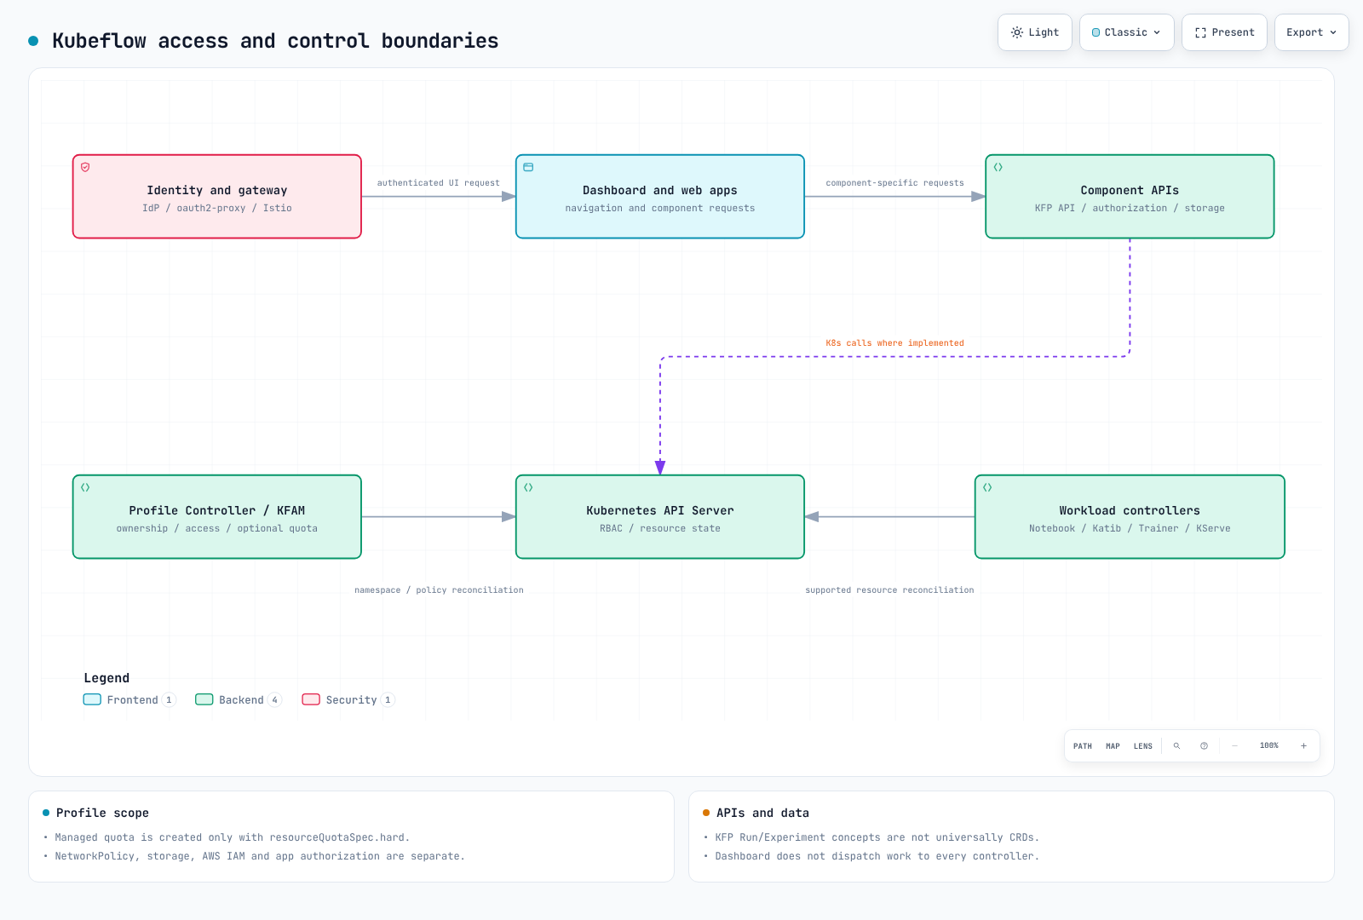This screenshot has width=1363, height=920.
Task: Zoom in with the plus button
Action: pyautogui.click(x=1303, y=745)
